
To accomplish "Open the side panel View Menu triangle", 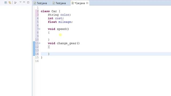I will pos(20,2).
